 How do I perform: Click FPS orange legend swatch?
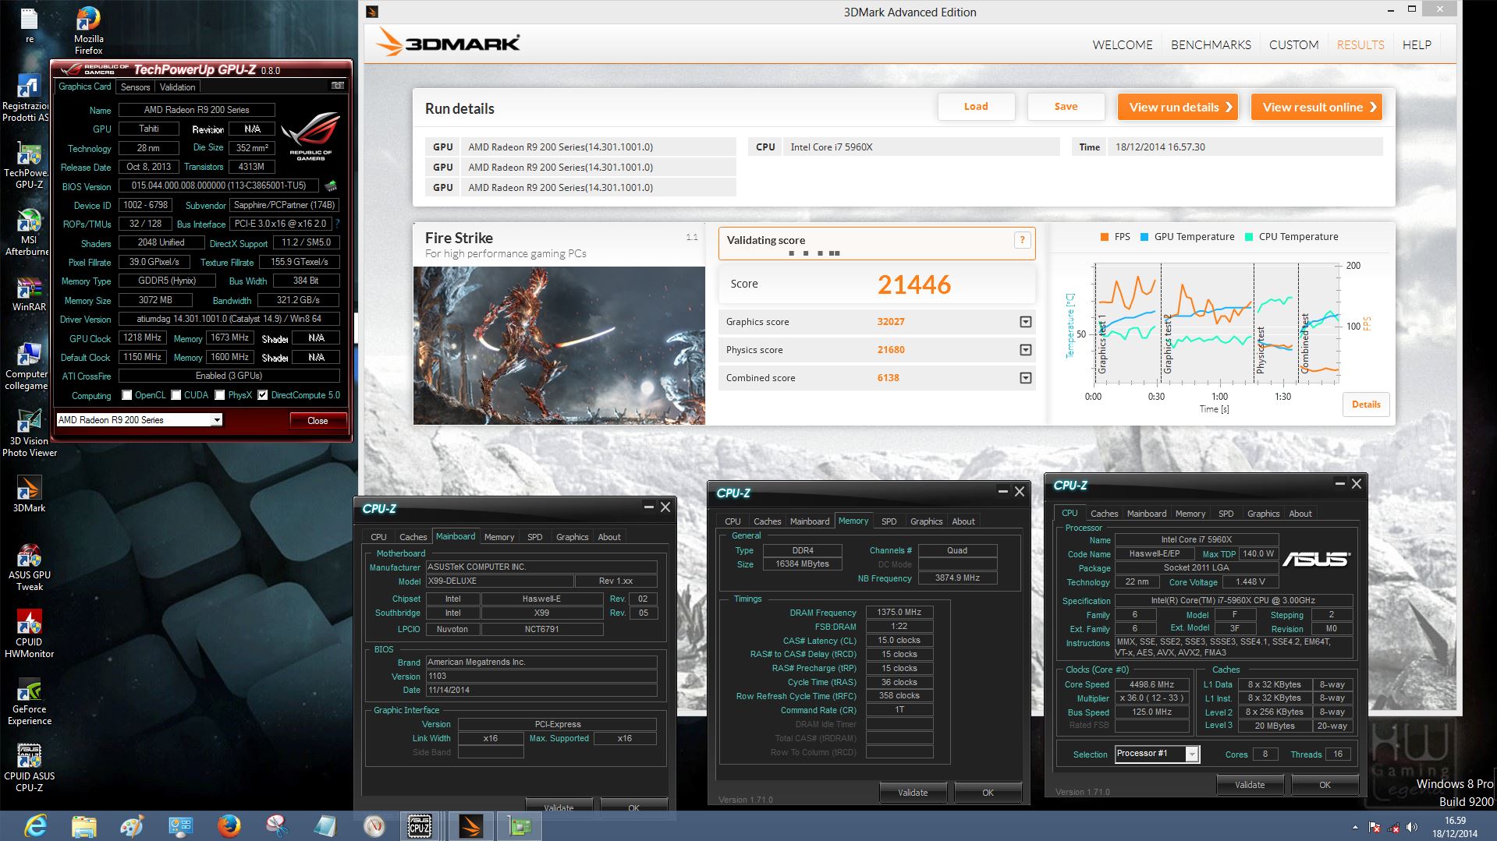point(1104,237)
